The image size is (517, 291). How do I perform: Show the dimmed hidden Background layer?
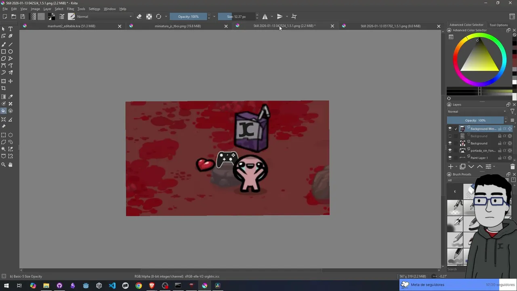(450, 136)
